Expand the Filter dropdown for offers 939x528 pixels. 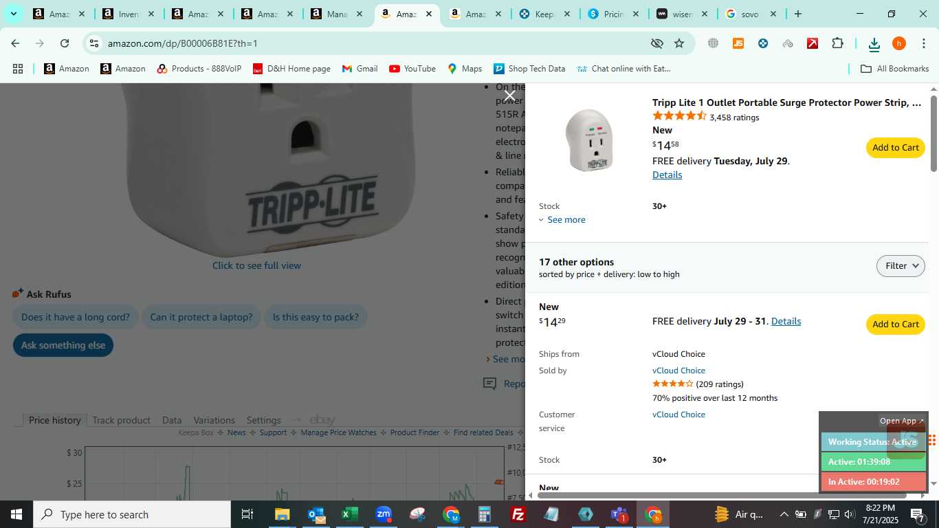[901, 266]
